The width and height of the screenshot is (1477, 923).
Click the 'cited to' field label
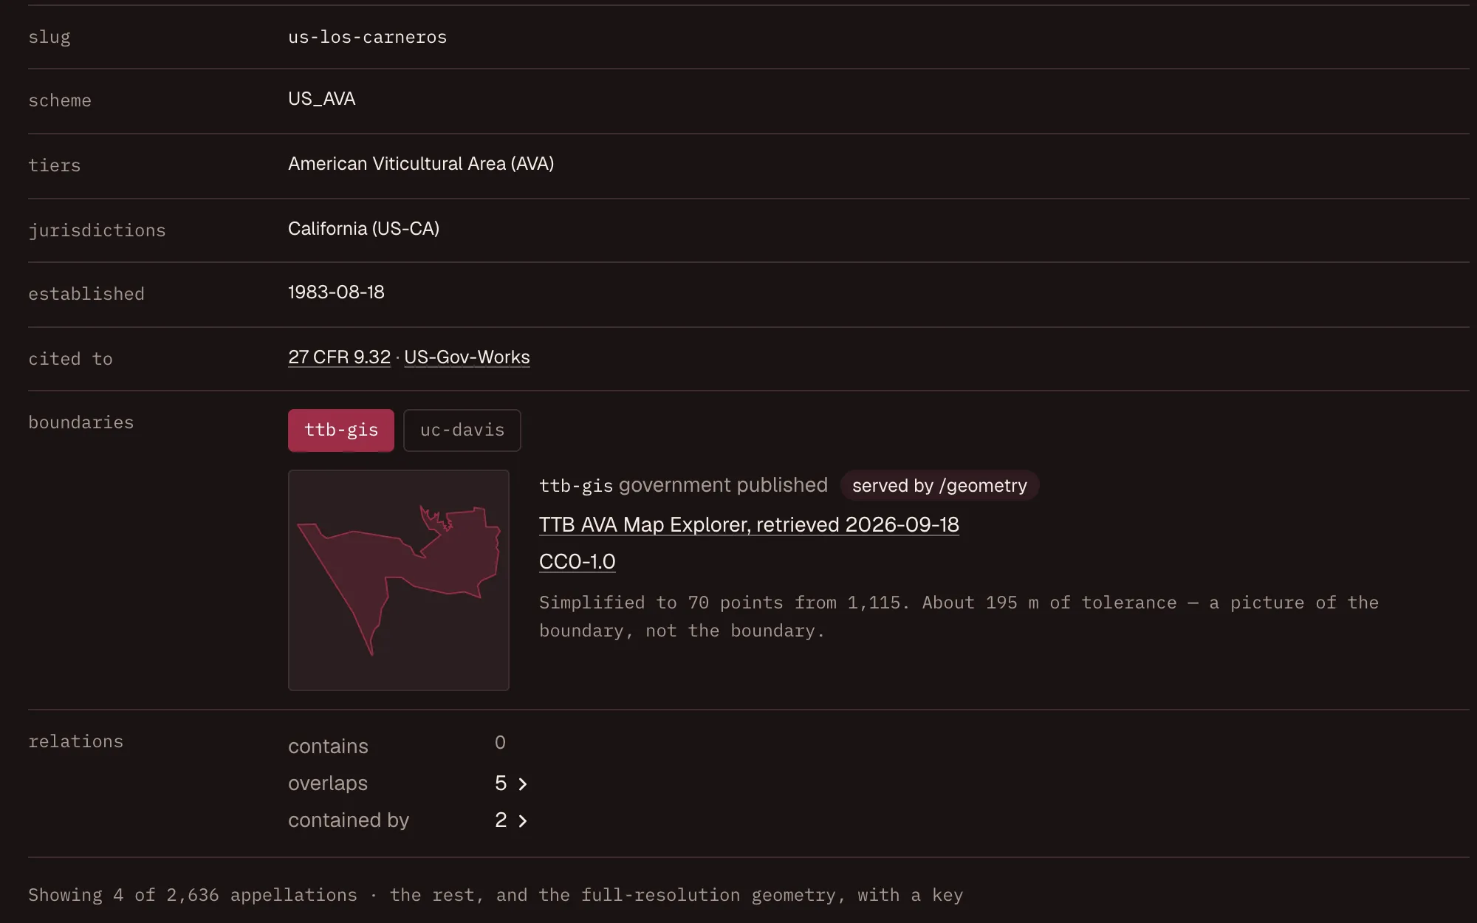[70, 360]
